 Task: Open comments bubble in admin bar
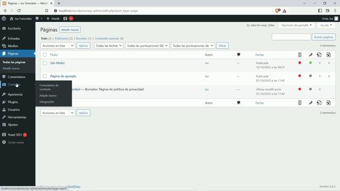pos(37,19)
